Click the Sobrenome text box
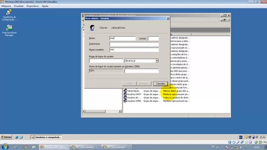This screenshot has width=267, height=150. coord(134,44)
